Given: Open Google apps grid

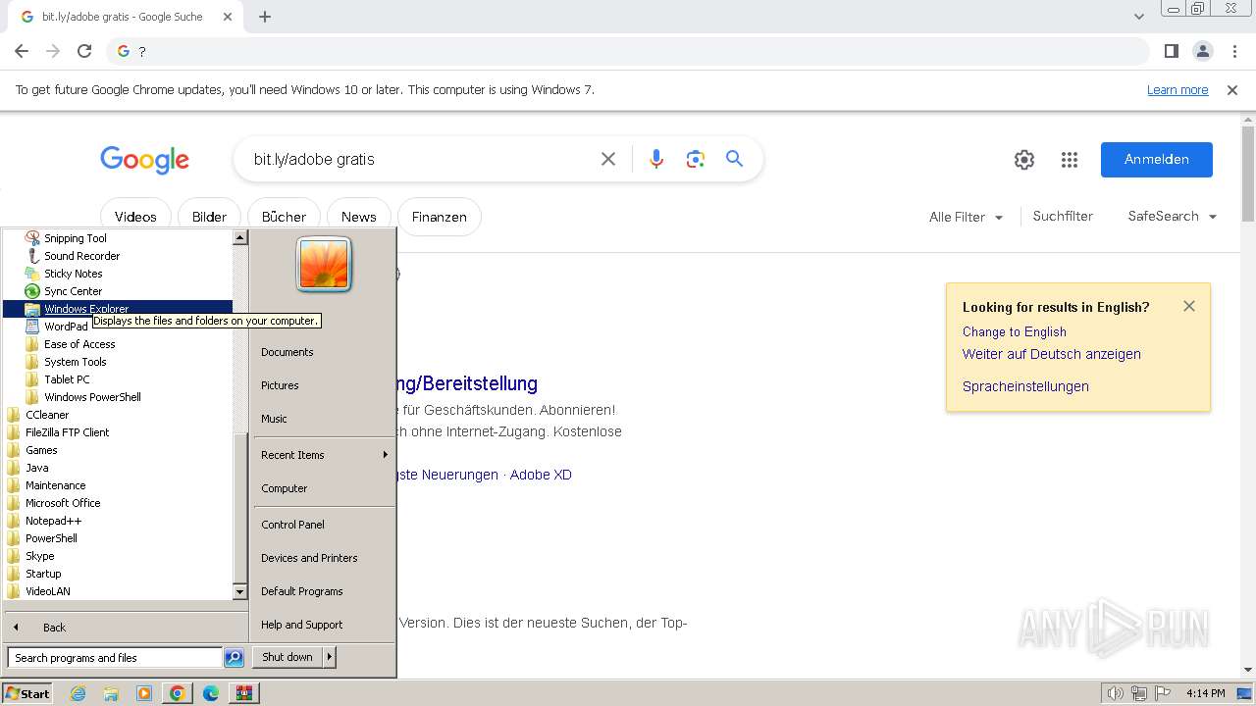Looking at the screenshot, I should pos(1070,160).
